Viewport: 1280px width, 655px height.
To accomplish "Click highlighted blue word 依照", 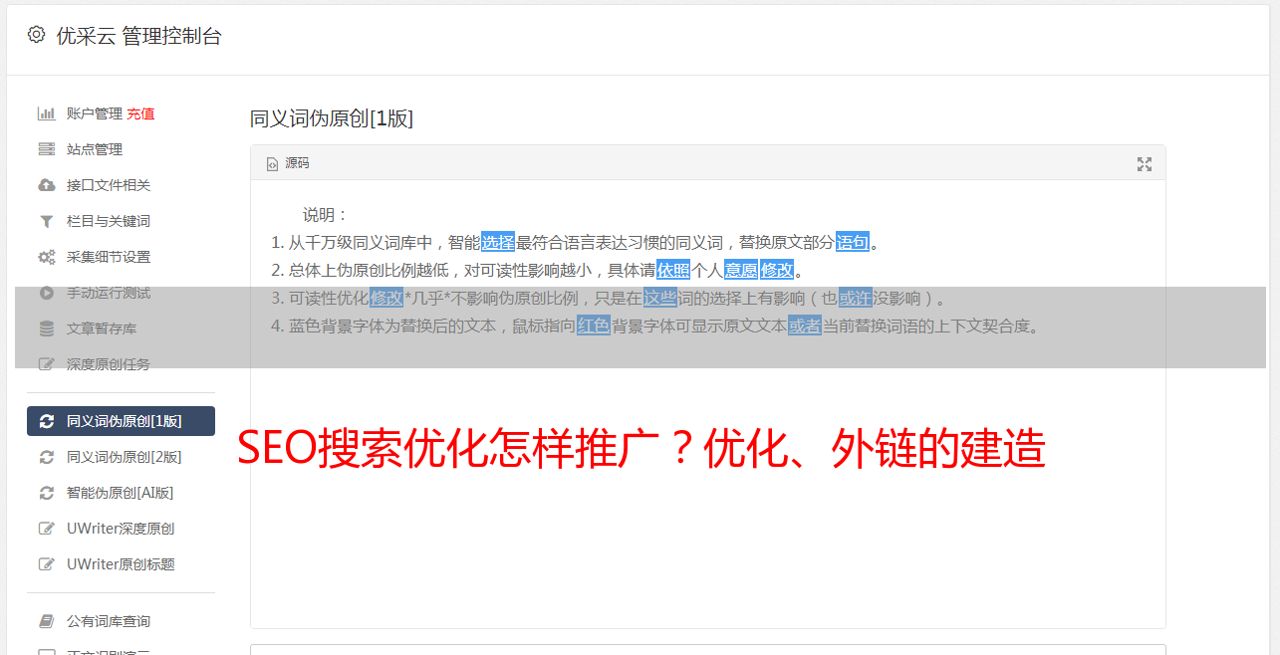I will (x=673, y=270).
